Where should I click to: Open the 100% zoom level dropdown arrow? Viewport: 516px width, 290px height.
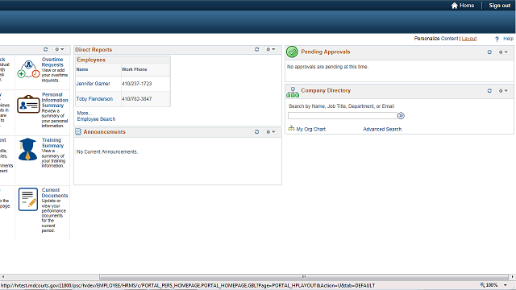coord(506,285)
